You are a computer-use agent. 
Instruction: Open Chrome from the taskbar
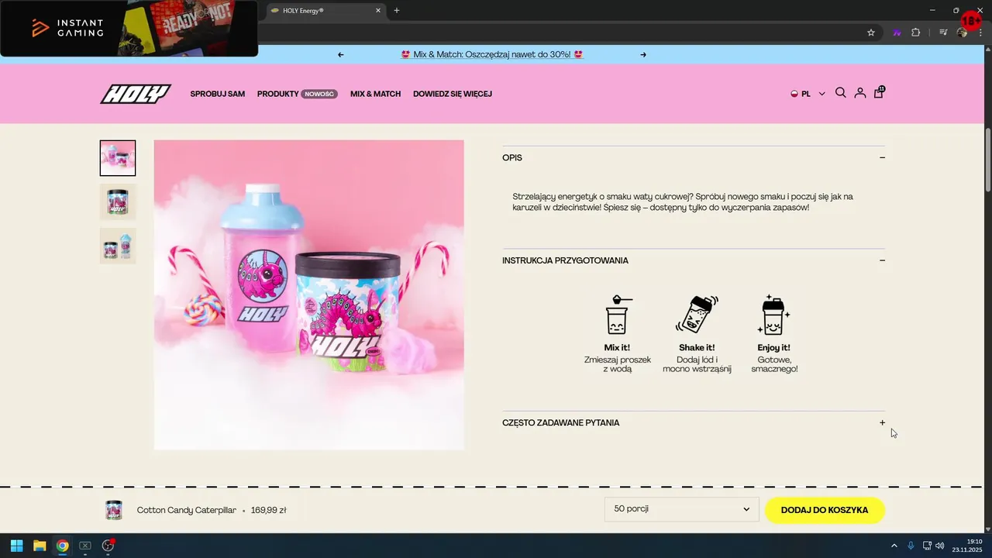[x=62, y=546]
